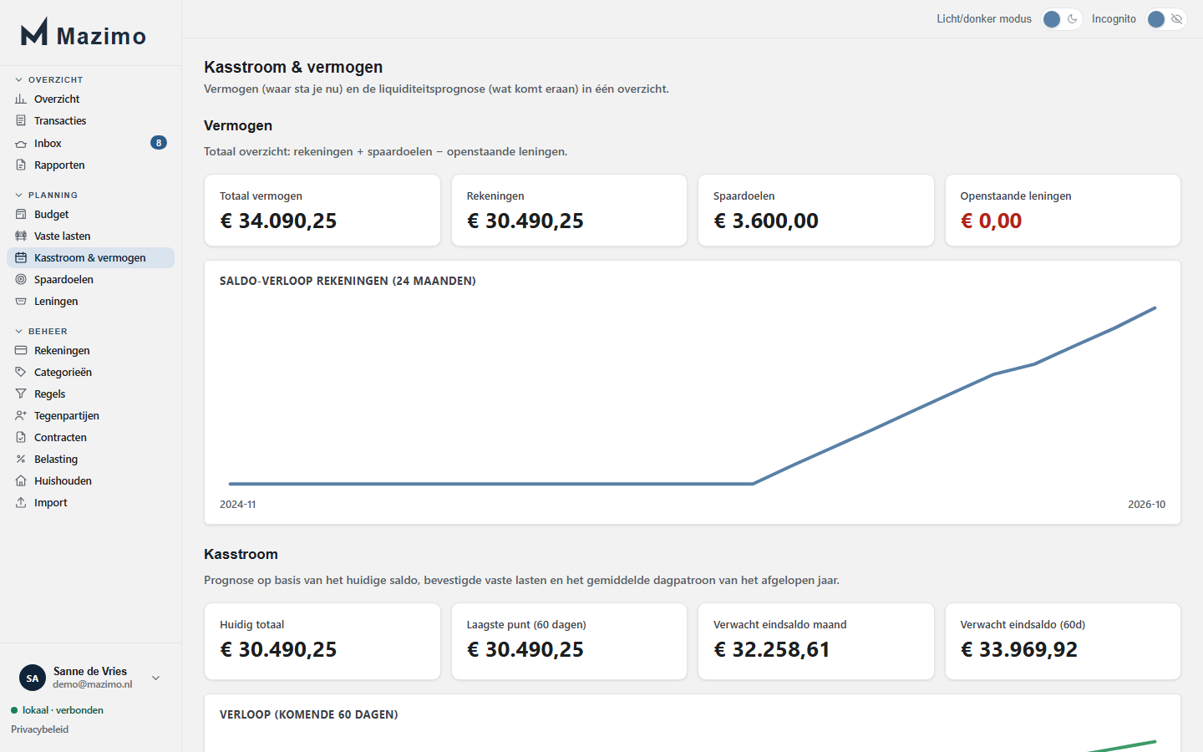
Task: Collapse the BEHEER sidebar section
Action: [x=41, y=331]
